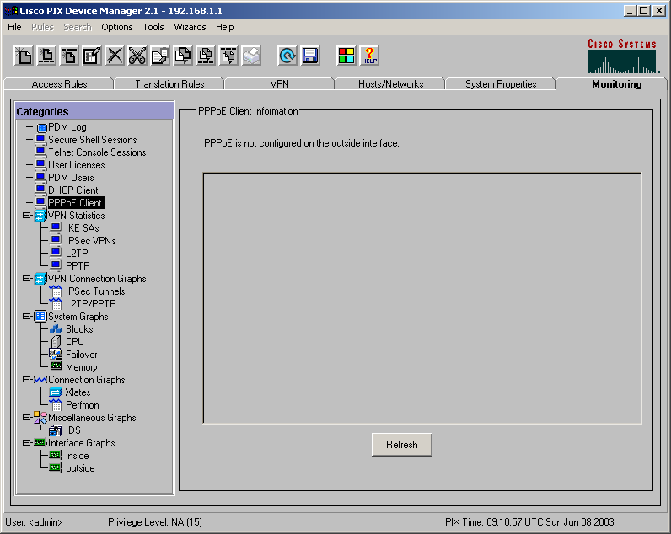Select the highlighted PPPoE Client item
671x534 pixels.
76,203
